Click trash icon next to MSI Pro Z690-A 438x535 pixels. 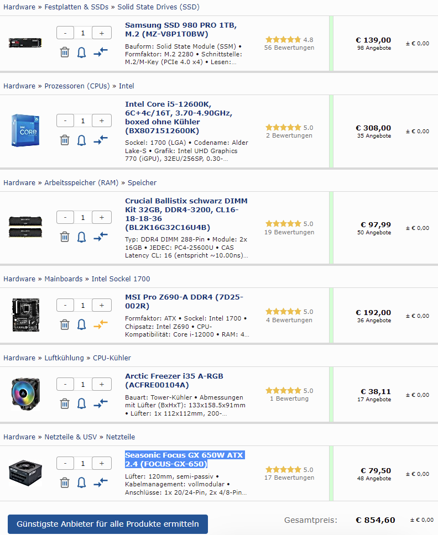65,324
